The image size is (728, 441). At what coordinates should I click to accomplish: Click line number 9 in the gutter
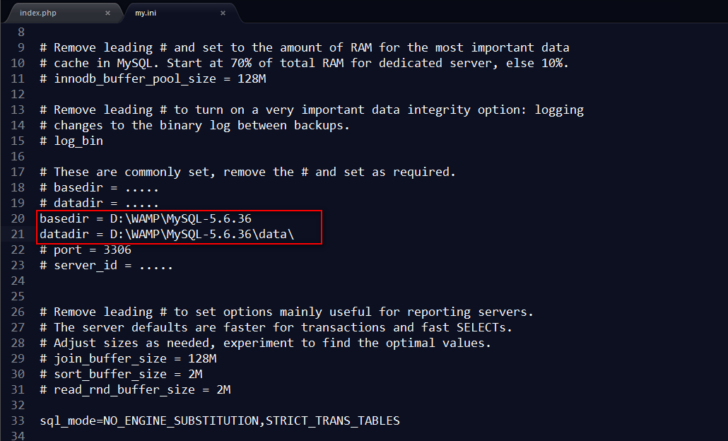click(21, 47)
